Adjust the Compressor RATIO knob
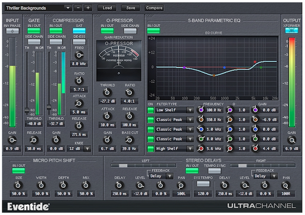The width and height of the screenshot is (305, 215). (79, 81)
